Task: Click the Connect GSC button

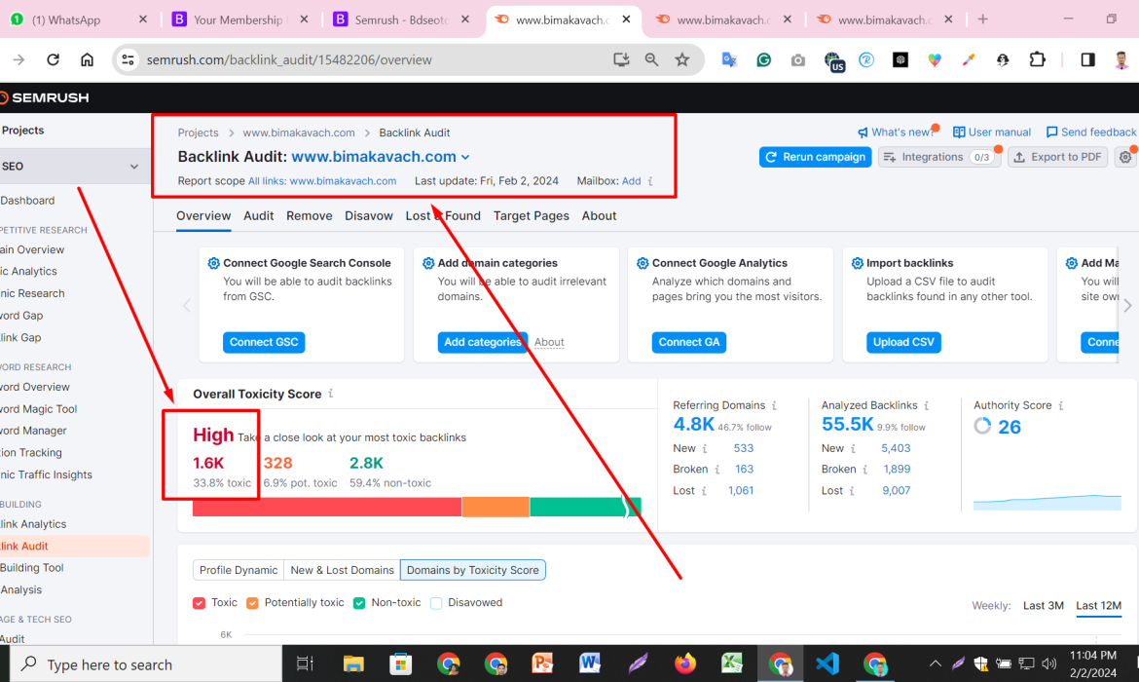Action: pos(264,342)
